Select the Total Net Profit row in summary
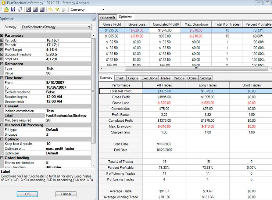Viewport: 272px width, 200px height. coord(186,91)
